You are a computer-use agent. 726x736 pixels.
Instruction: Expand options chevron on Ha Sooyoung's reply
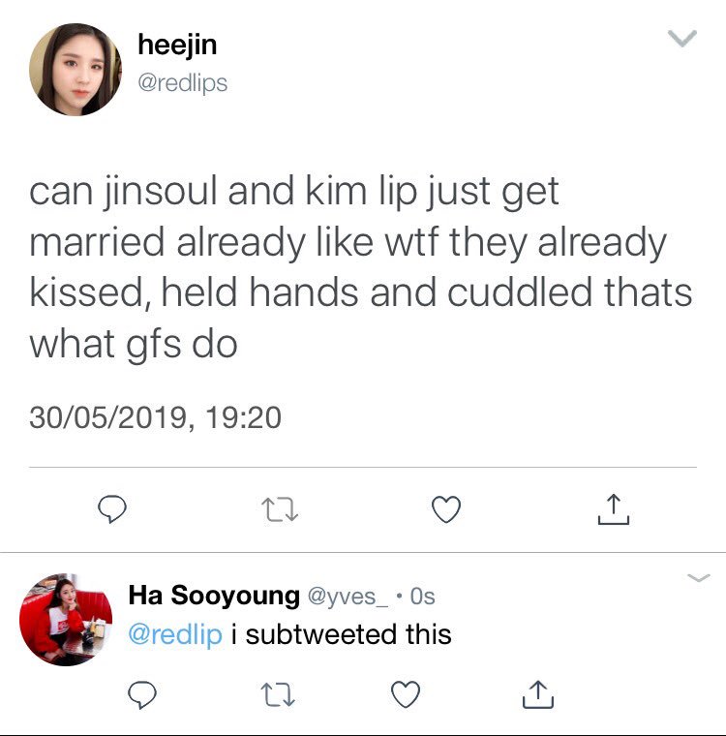click(699, 578)
